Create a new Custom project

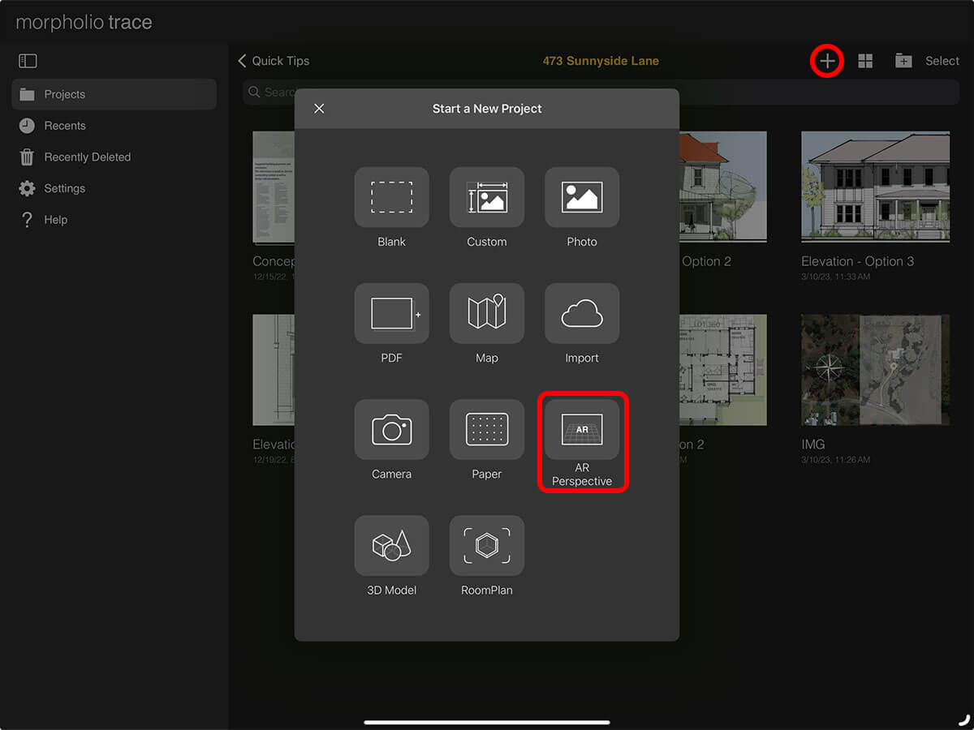click(x=486, y=197)
